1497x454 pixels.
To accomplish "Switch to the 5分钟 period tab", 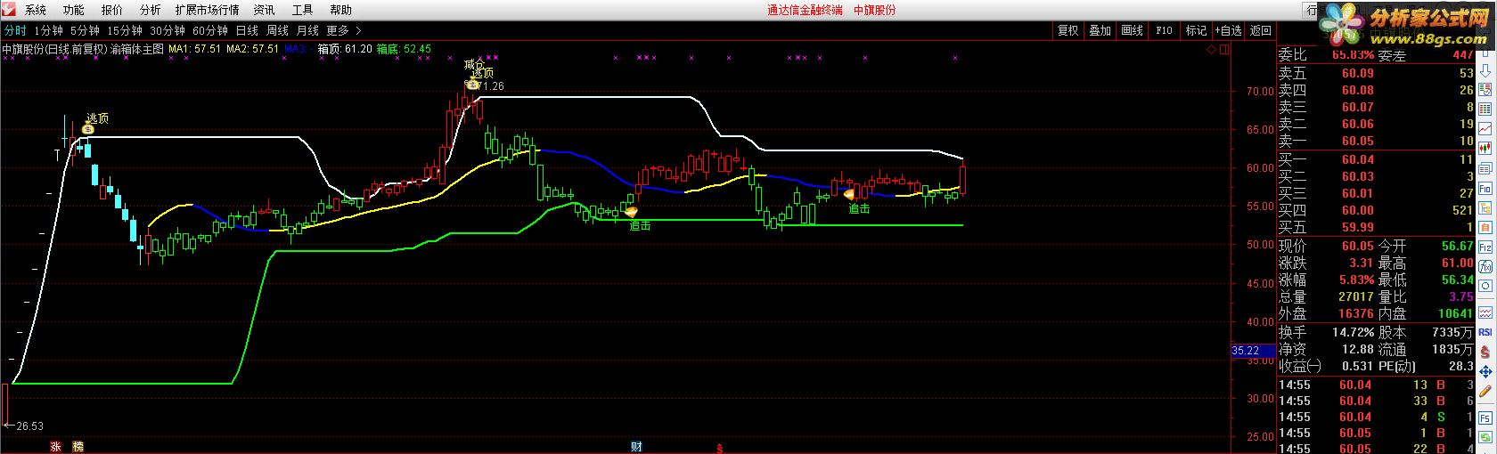I will pos(86,30).
